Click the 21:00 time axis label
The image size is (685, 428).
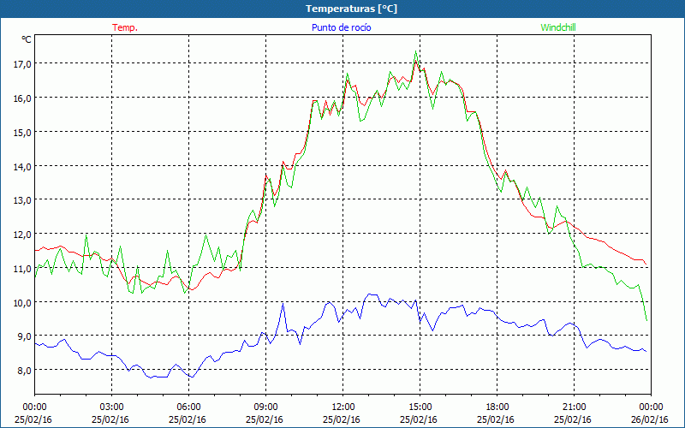tap(574, 407)
